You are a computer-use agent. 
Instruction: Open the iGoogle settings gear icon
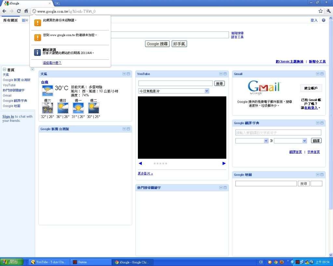[324, 20]
